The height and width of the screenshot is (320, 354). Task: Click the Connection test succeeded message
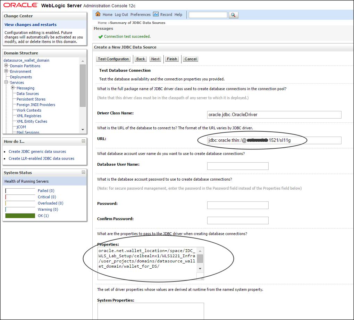(127, 36)
